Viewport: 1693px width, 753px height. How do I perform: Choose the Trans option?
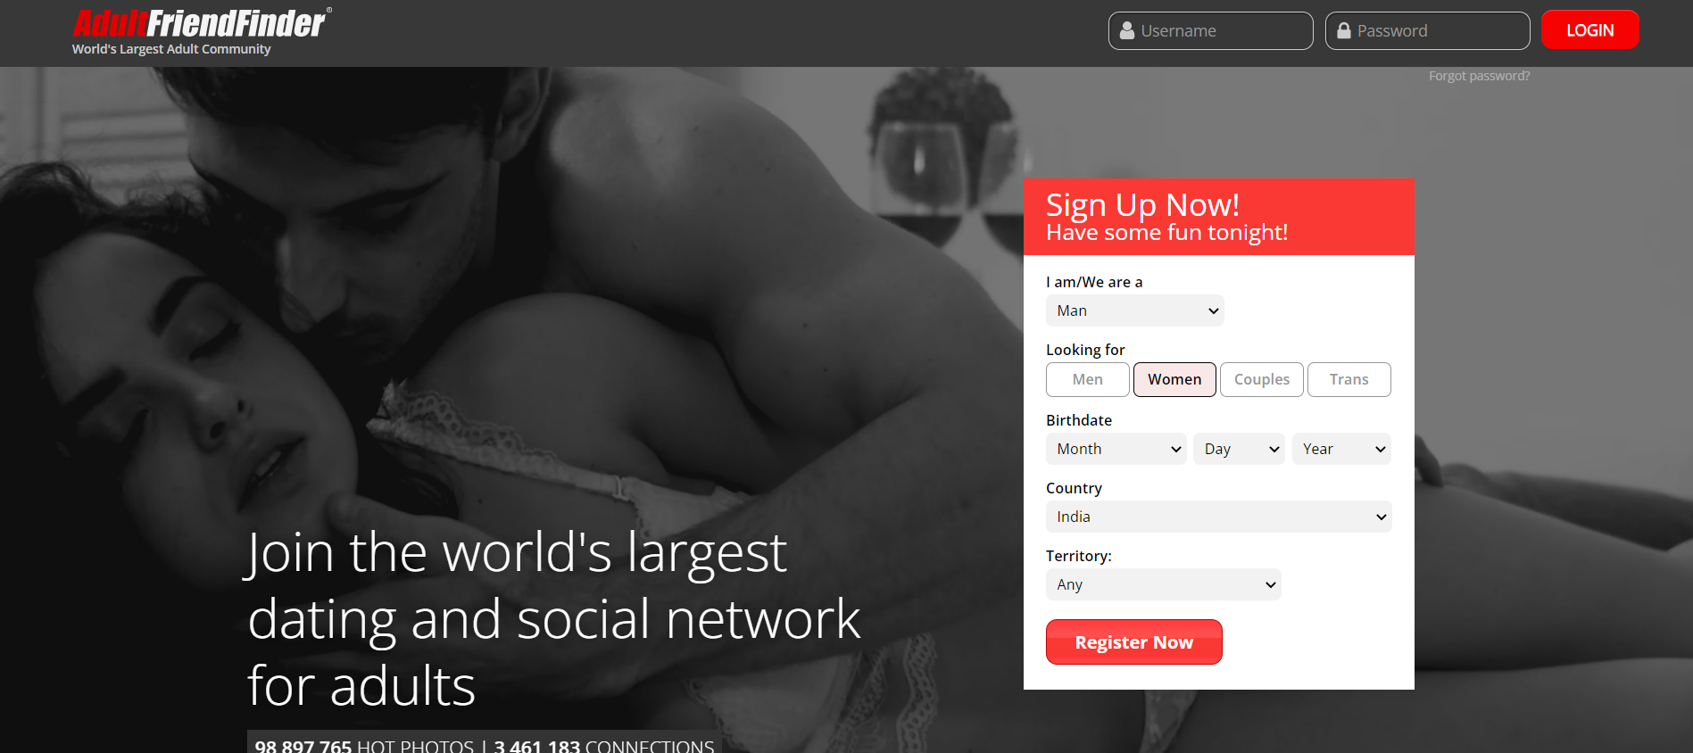1349,379
